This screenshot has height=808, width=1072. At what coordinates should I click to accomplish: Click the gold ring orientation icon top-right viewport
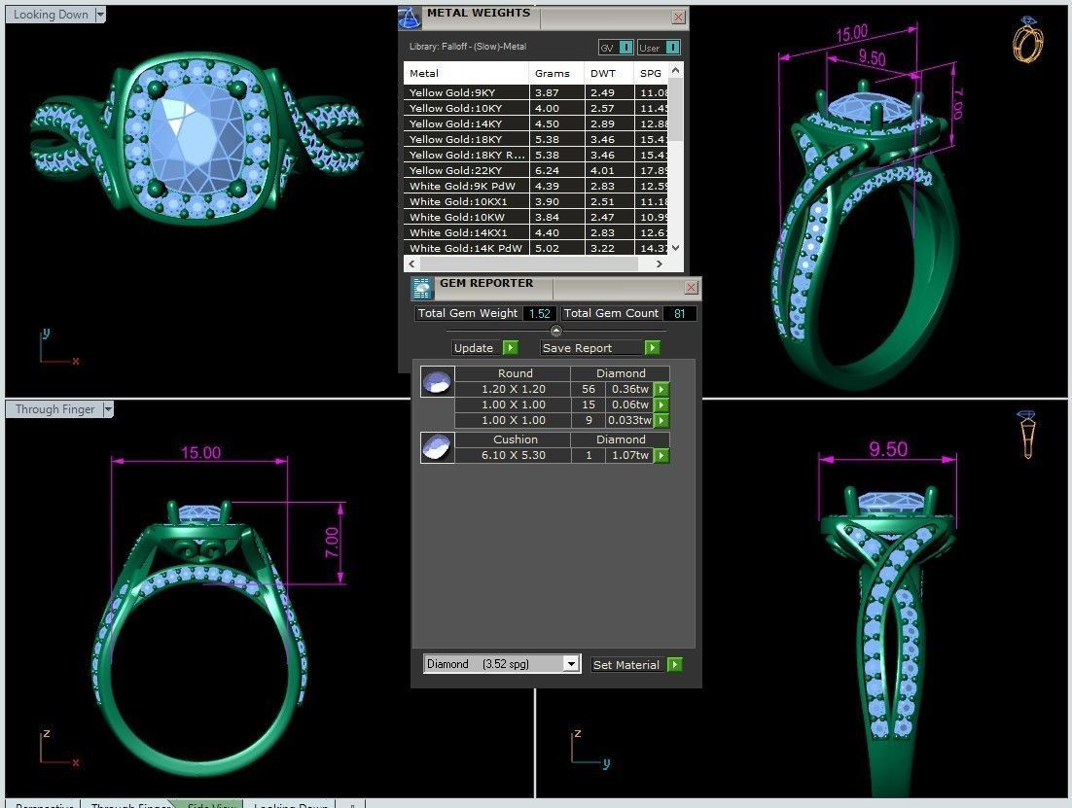click(1028, 40)
